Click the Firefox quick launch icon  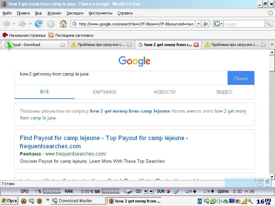(x=40, y=201)
